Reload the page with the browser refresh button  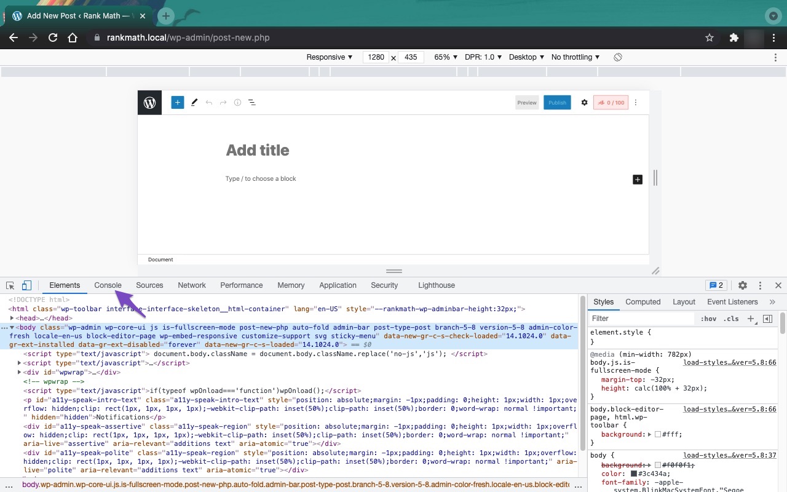pyautogui.click(x=53, y=38)
